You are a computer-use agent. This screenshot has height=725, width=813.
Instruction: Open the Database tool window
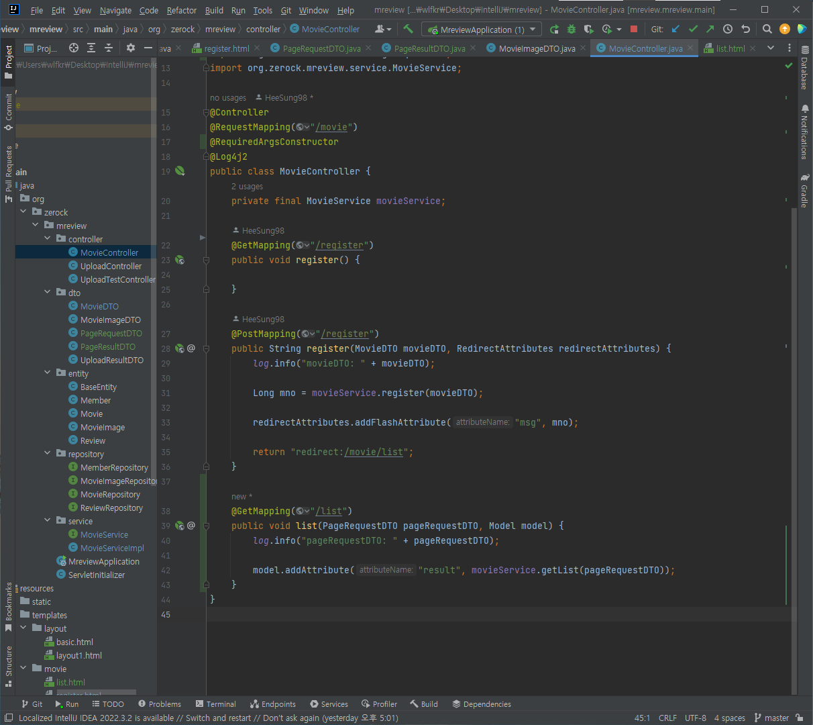(x=804, y=68)
